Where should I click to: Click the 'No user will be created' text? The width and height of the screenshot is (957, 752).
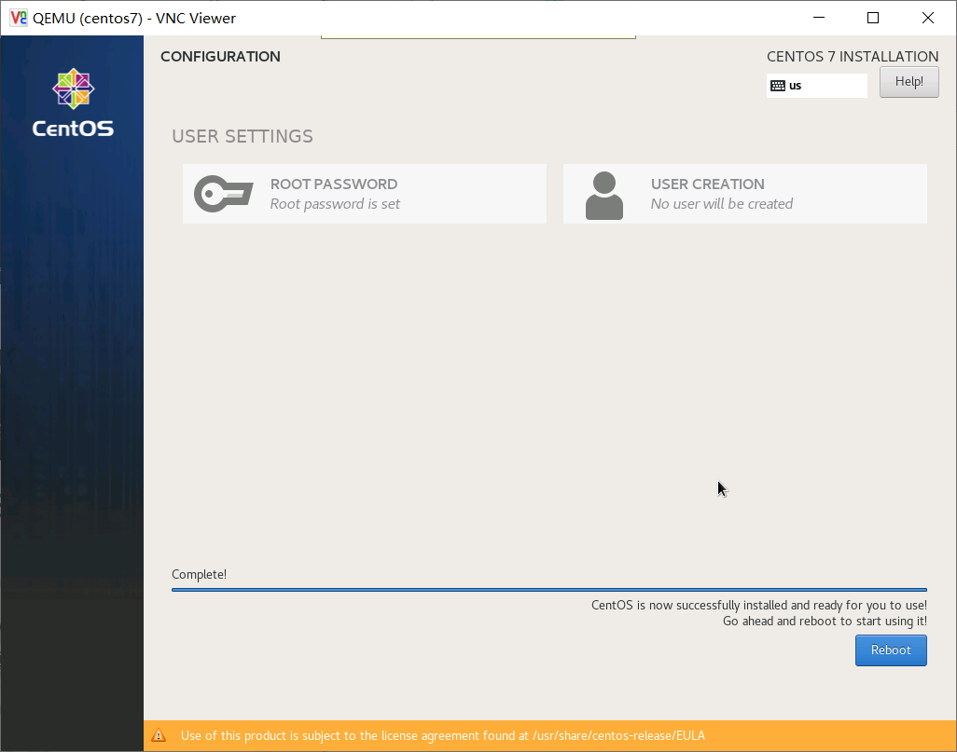point(721,204)
